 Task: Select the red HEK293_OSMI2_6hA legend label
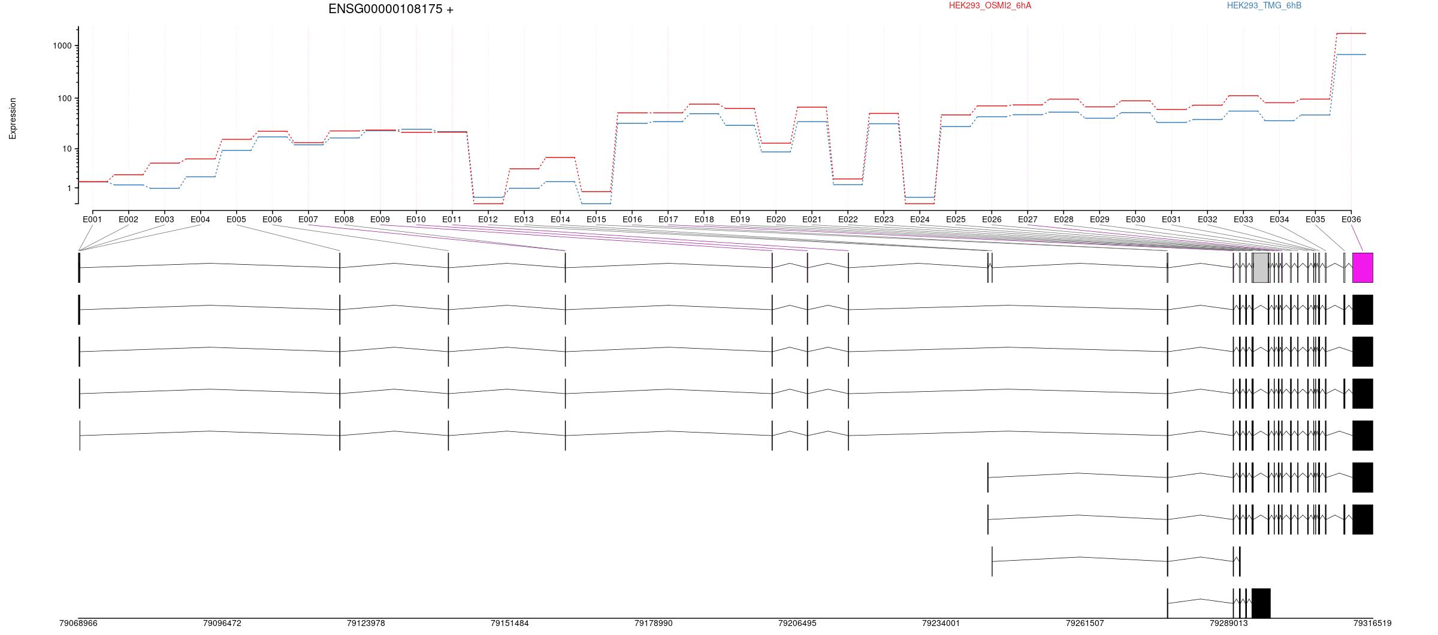click(990, 5)
